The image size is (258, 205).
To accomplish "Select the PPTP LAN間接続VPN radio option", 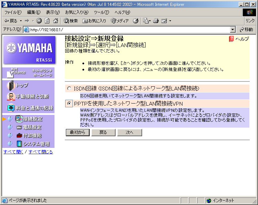I will [x=69, y=103].
